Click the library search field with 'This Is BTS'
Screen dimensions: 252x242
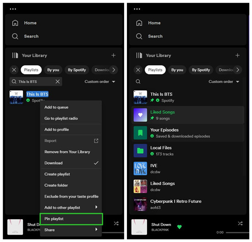coord(36,81)
